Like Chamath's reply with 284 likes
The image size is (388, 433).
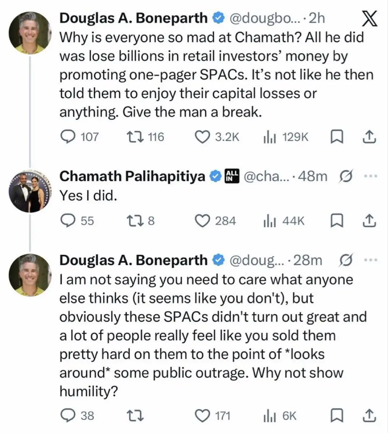202,221
